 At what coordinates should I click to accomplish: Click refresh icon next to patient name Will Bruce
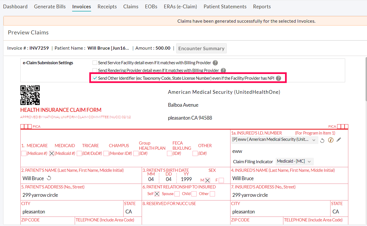point(49,178)
